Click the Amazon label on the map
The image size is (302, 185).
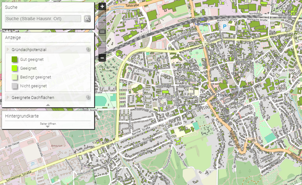click(x=56, y=146)
